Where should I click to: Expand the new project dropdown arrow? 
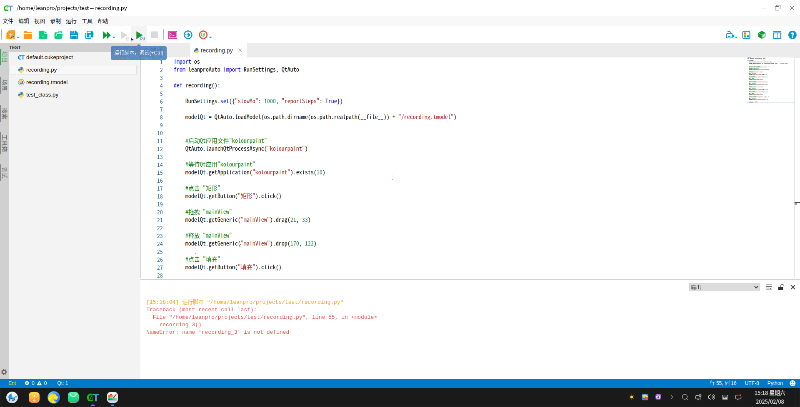pos(18,37)
